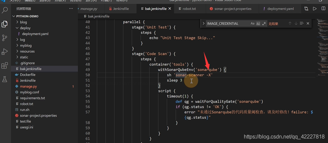Click 'Unit Test Stage Skip...' string
This screenshot has width=328, height=143.
pyautogui.click(x=188, y=38)
